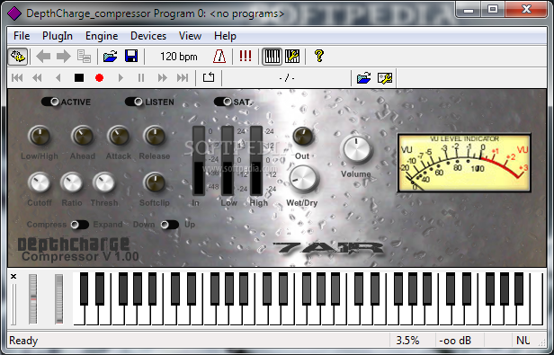Open player file with folder icon

tap(363, 77)
